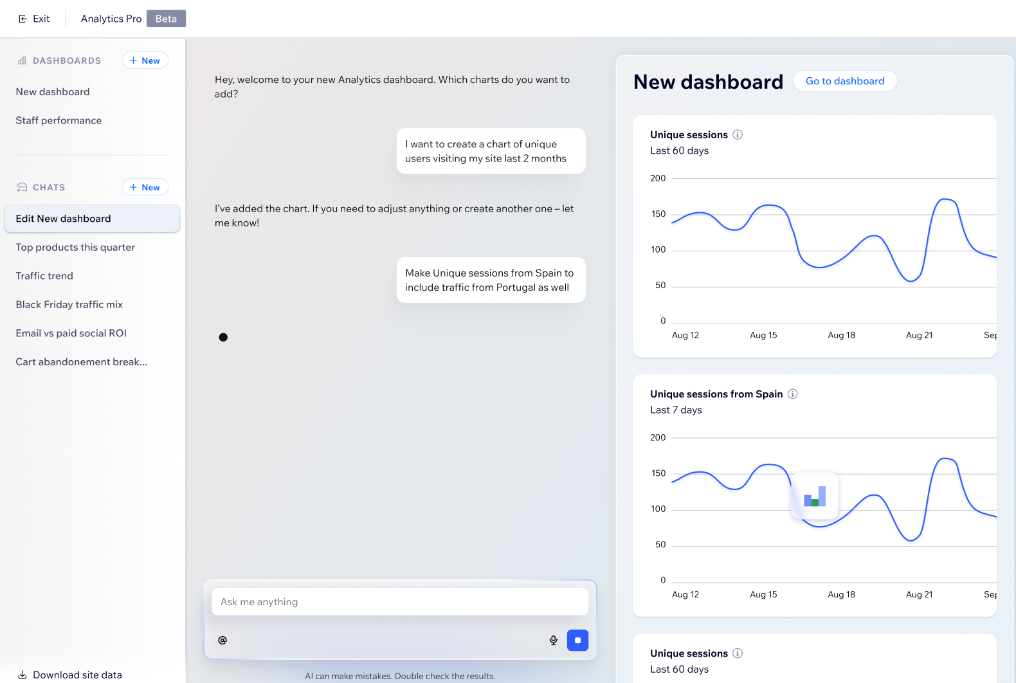Open info icon beside first Unique sessions title
The image size is (1016, 683).
click(x=738, y=134)
